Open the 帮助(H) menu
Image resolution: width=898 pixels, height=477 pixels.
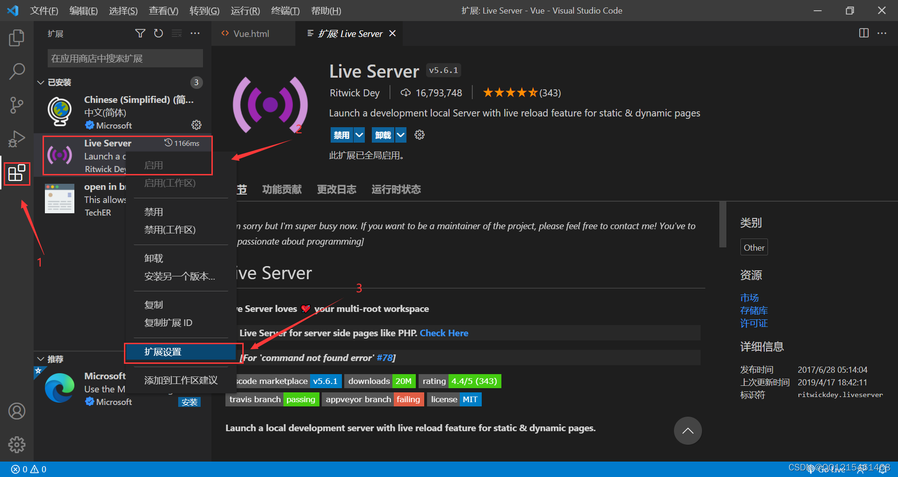tap(326, 10)
